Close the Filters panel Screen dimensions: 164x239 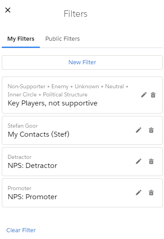pyautogui.click(x=8, y=10)
